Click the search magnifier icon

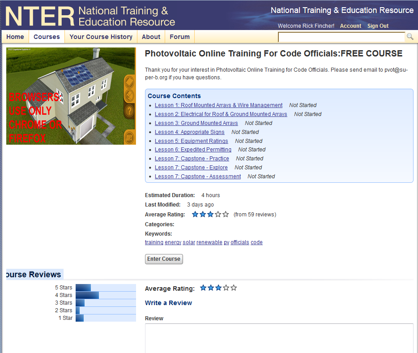[x=410, y=37]
